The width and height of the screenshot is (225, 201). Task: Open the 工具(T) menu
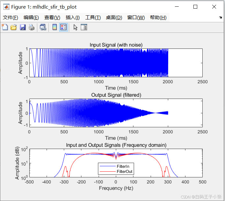pyautogui.click(x=93, y=18)
